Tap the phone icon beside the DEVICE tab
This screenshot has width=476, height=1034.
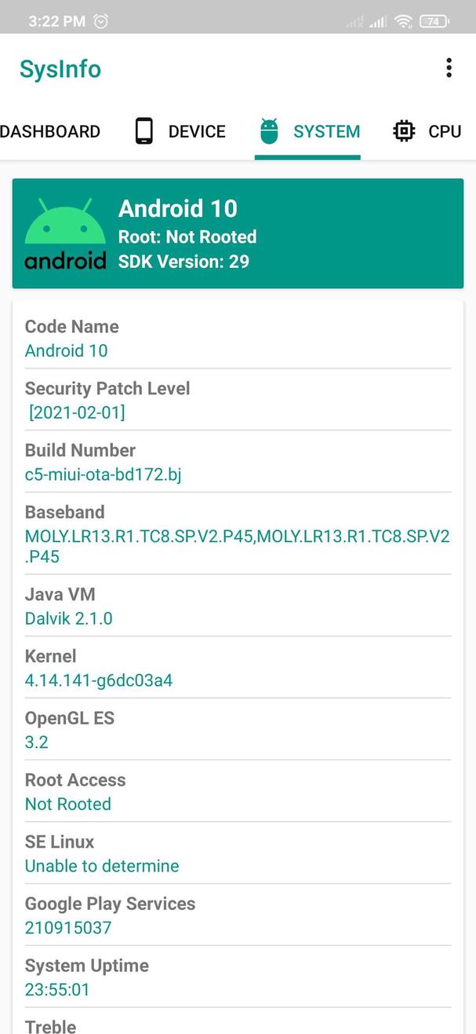pos(144,130)
